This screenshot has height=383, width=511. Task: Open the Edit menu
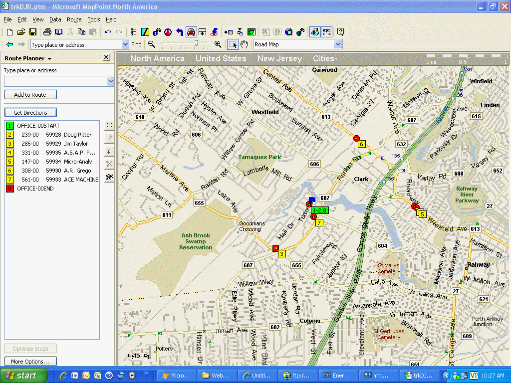tap(22, 19)
